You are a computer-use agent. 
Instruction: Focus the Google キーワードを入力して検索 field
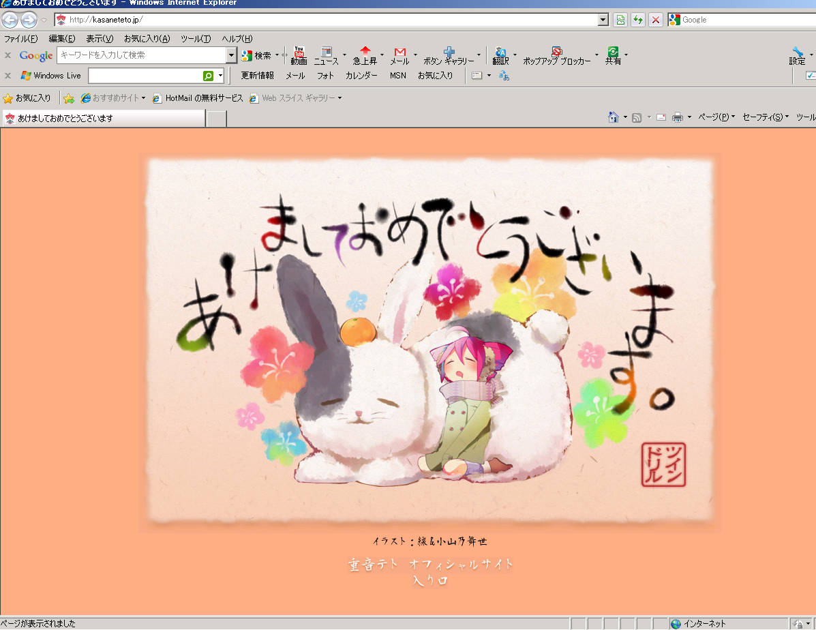click(142, 55)
